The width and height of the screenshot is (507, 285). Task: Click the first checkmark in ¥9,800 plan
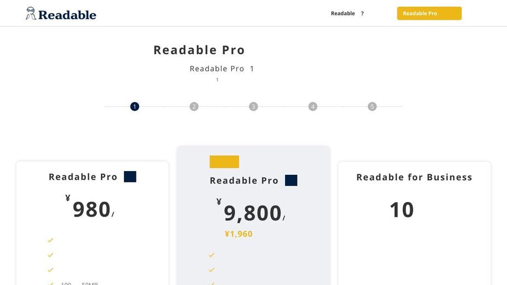(x=212, y=255)
